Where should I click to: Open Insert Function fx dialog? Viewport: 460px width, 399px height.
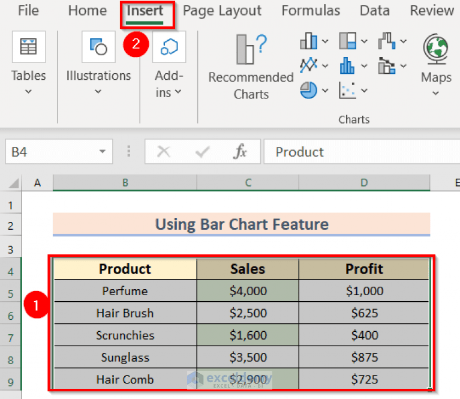tap(240, 151)
